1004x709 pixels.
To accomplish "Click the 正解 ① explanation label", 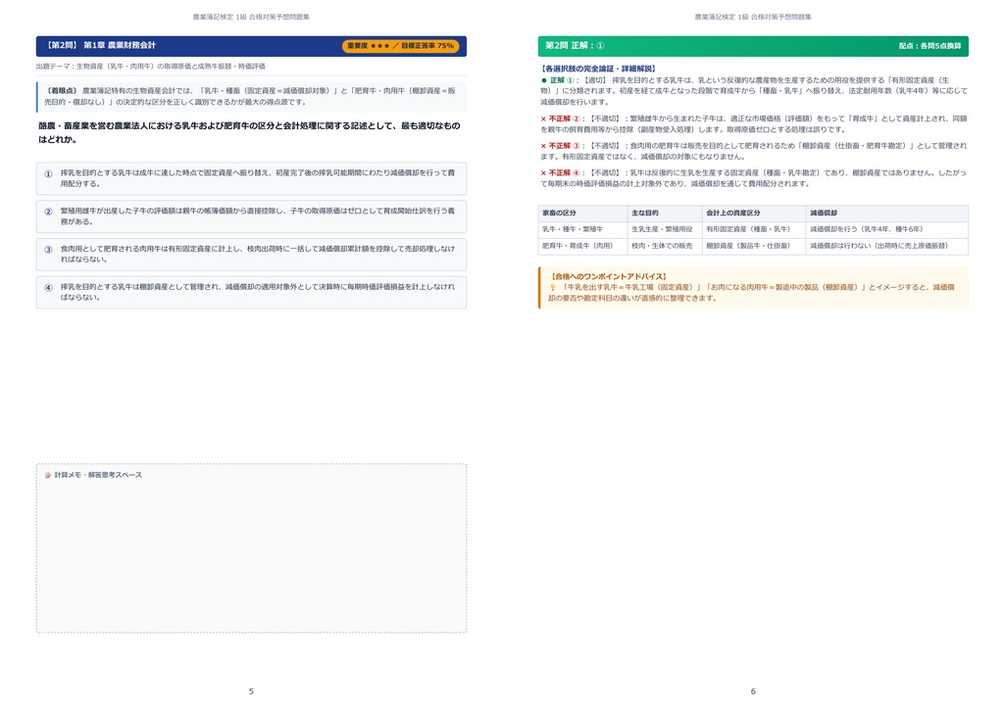I will click(562, 80).
